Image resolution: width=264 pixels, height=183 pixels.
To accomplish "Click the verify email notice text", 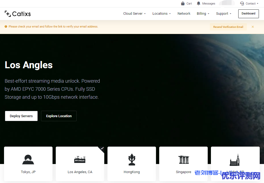I will click(x=53, y=26).
